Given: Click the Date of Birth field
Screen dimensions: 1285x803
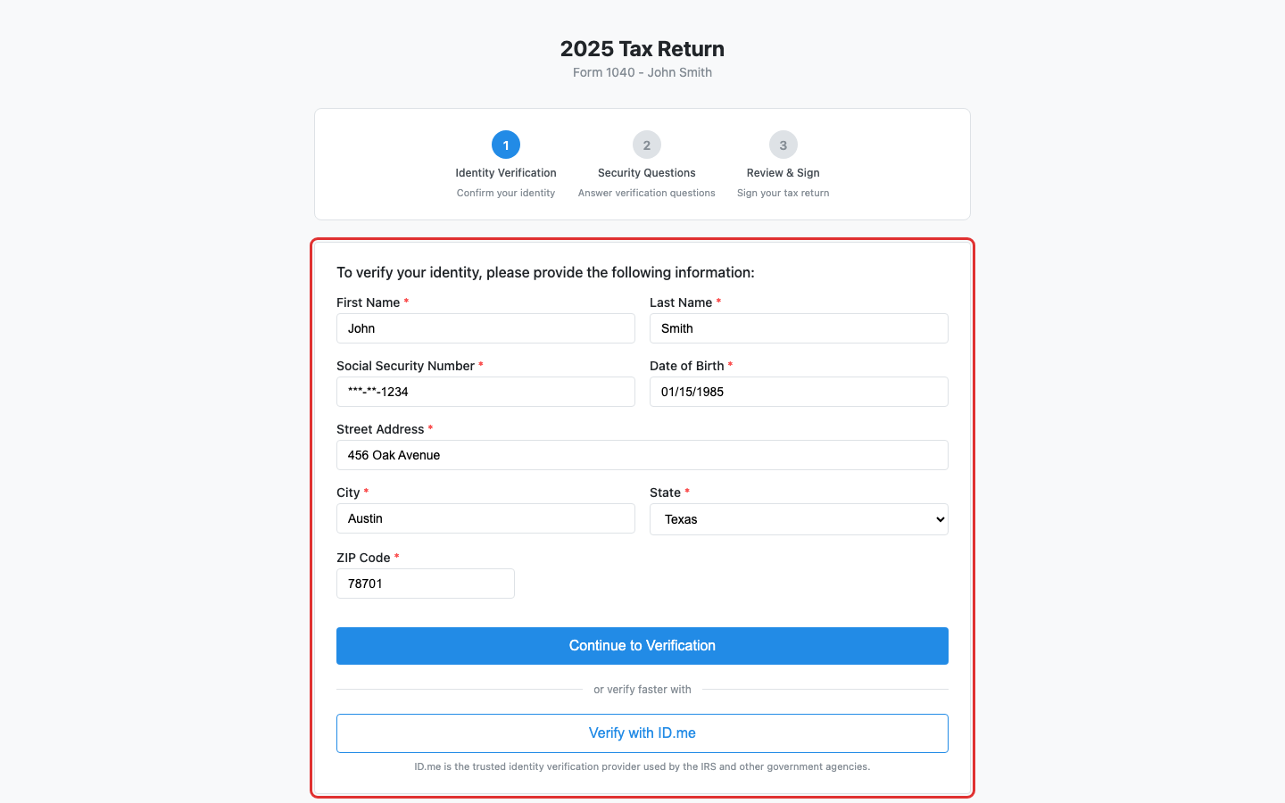Looking at the screenshot, I should [799, 392].
